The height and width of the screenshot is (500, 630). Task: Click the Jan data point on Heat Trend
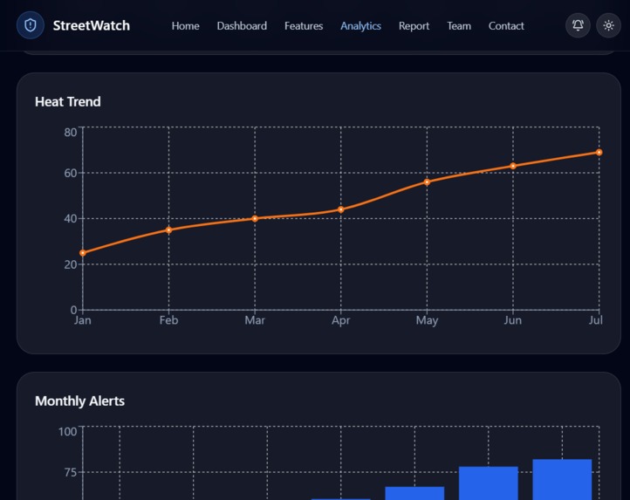(83, 253)
